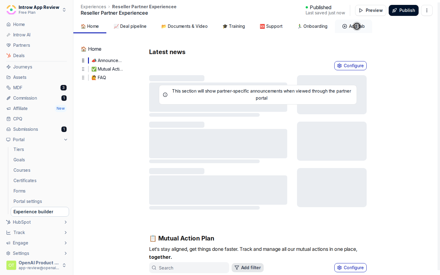Screen dimensions: 440x275
Task: Click the Partners handshake icon
Action: click(9, 45)
